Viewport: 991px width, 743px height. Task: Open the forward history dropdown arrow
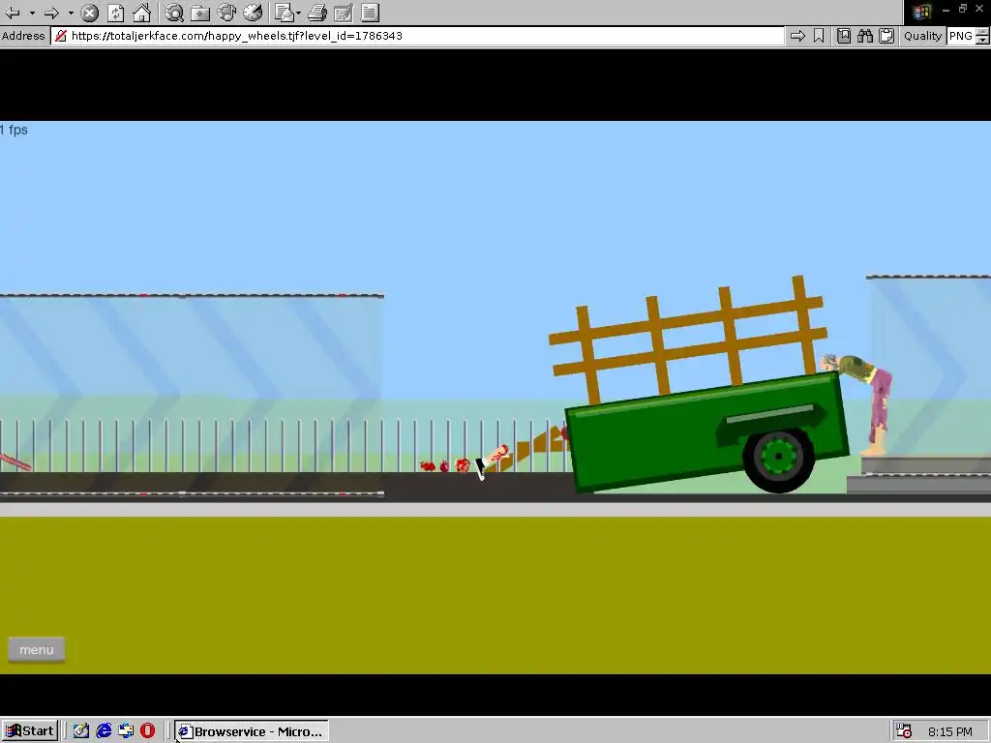pyautogui.click(x=71, y=13)
